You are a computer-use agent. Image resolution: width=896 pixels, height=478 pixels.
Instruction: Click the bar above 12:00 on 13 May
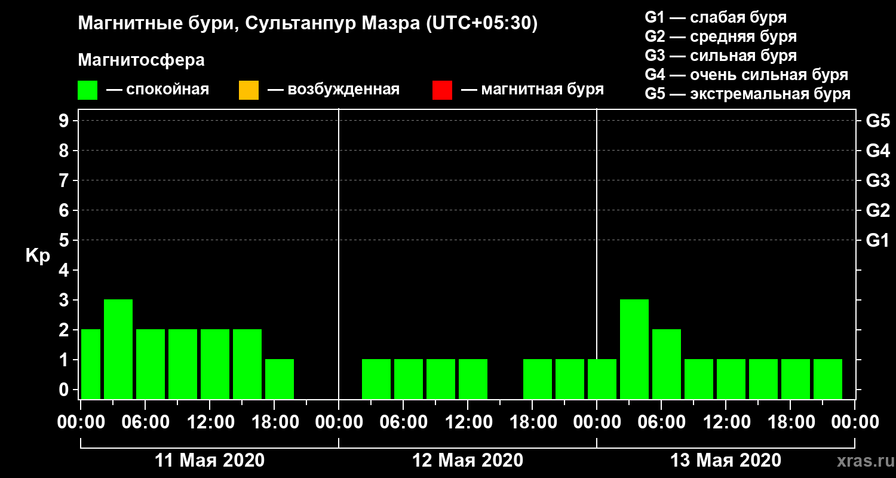coord(731,379)
